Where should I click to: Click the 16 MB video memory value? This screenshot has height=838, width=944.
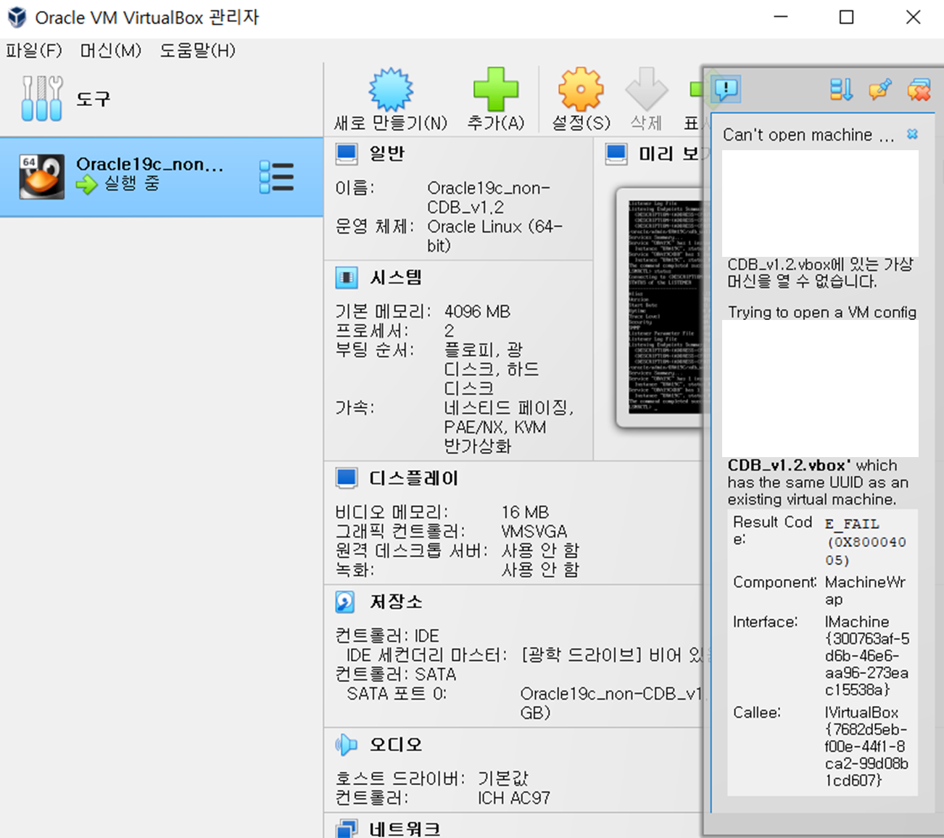pos(525,512)
